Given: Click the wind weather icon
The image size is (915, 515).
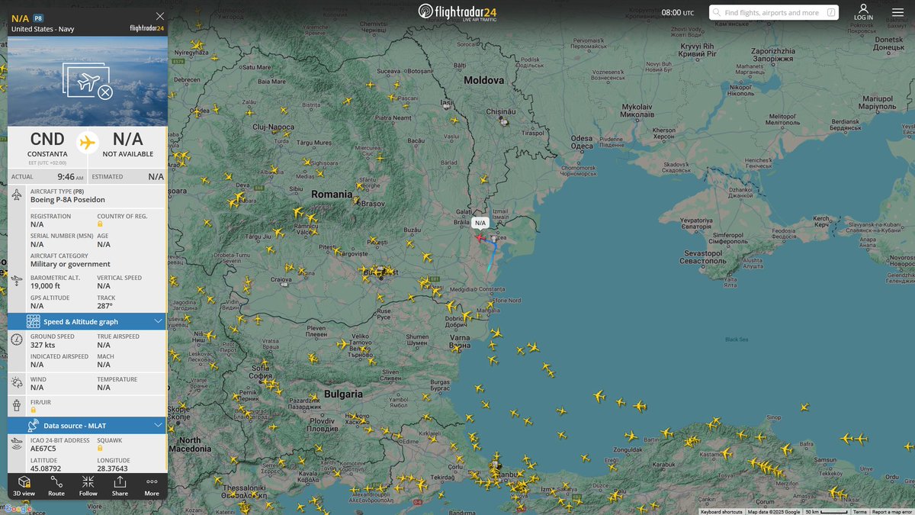Looking at the screenshot, I should click(17, 382).
